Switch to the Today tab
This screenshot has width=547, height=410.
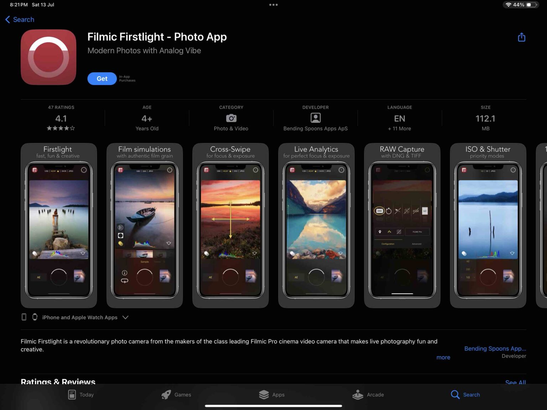(80, 395)
